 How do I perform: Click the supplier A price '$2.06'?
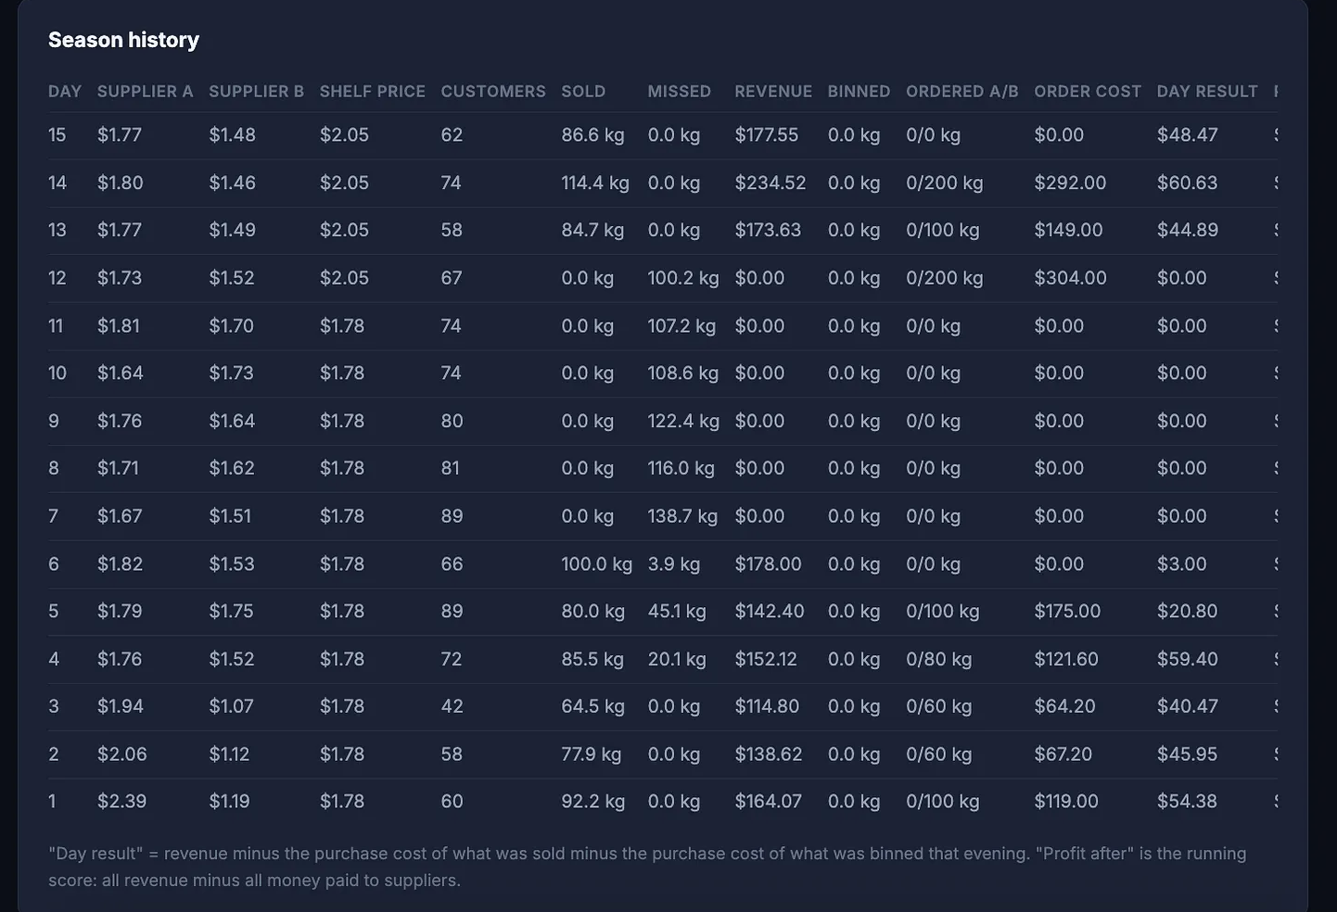(122, 754)
